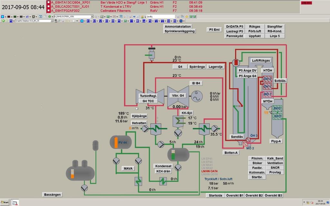Click the right pump under tank FV 44
The height and width of the screenshot is (206, 330).
click(x=139, y=161)
